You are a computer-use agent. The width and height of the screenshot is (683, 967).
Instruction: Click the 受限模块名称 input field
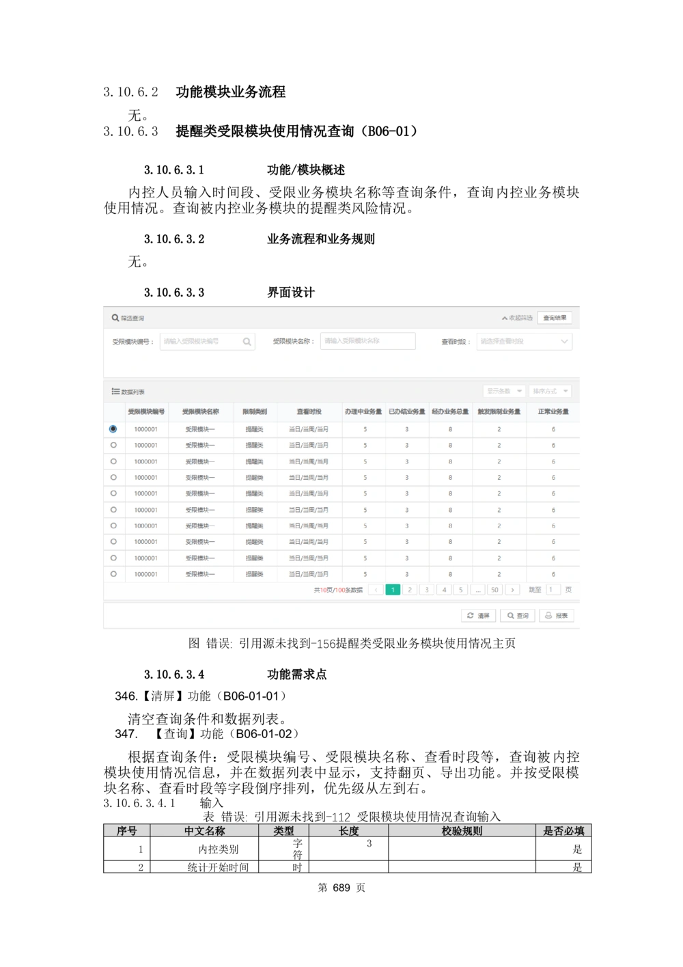pyautogui.click(x=367, y=341)
